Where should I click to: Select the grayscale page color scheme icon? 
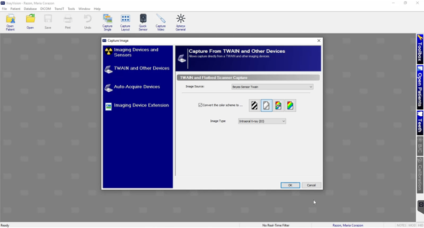pyautogui.click(x=266, y=106)
